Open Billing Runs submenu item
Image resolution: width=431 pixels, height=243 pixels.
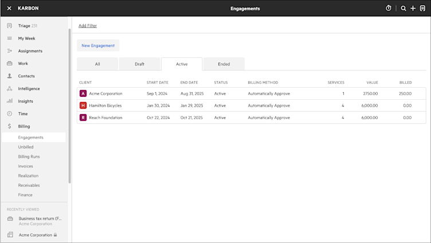(29, 156)
